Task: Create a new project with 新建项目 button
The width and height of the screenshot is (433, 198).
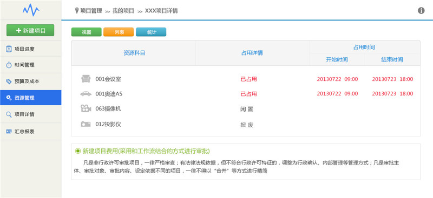Action: [30, 30]
